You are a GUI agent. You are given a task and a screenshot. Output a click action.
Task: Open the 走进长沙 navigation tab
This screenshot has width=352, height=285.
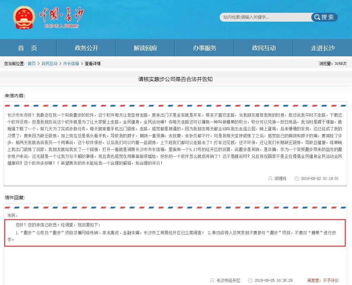coord(323,48)
